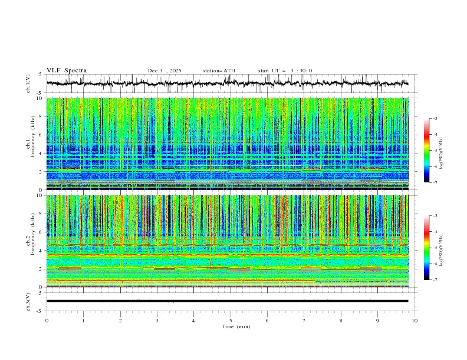Click the ch.1(V) waveform trace at top
Image resolution: width=467 pixels, height=360 pixels.
231,84
